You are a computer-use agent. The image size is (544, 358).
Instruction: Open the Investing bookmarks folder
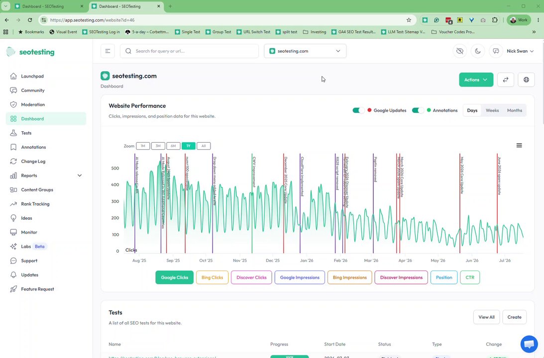pos(315,32)
